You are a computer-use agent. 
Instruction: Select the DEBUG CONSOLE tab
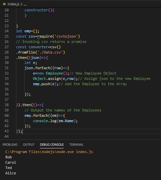52,145
